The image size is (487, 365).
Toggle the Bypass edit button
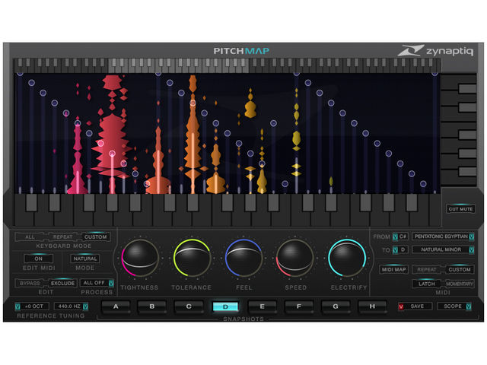tap(30, 284)
